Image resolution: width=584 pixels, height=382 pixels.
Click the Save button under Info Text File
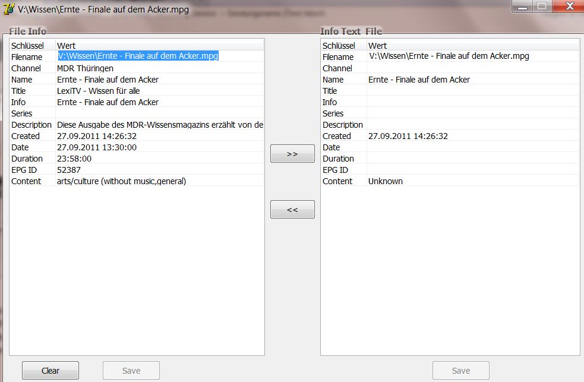(x=460, y=371)
